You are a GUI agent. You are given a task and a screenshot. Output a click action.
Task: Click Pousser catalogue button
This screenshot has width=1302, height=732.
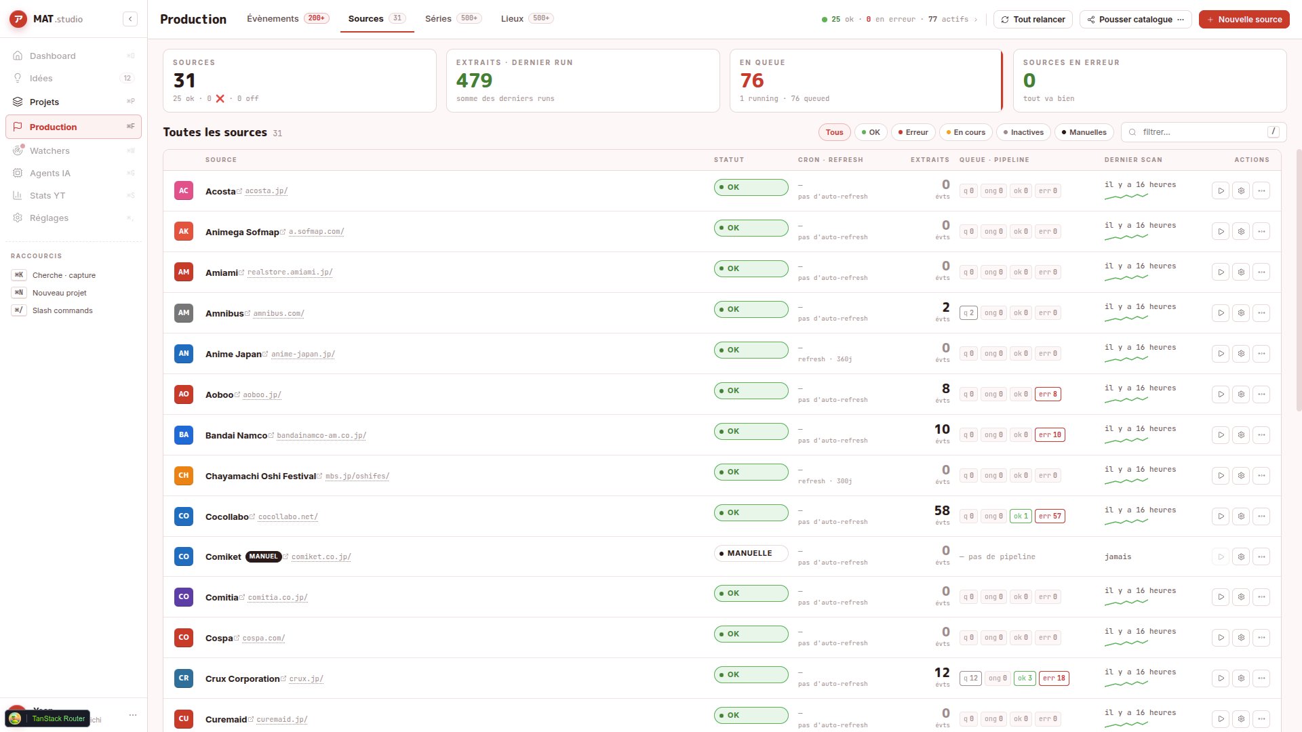[1135, 20]
